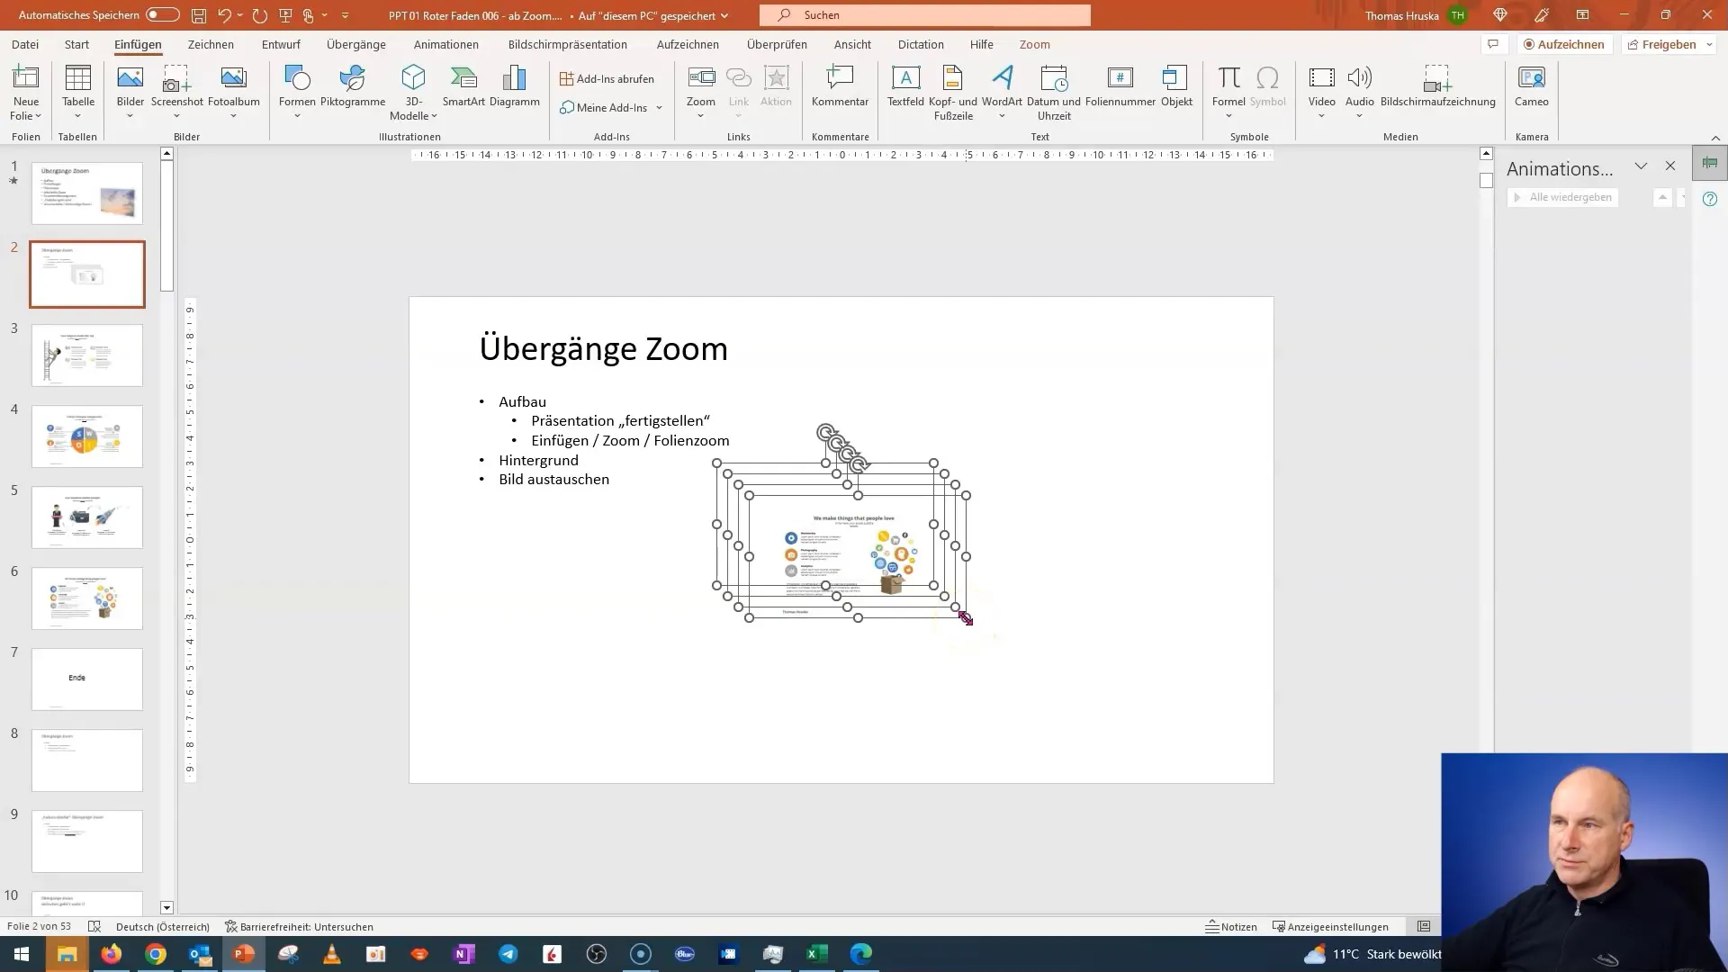
Task: Open Ansicht menu in ribbon
Action: point(853,44)
